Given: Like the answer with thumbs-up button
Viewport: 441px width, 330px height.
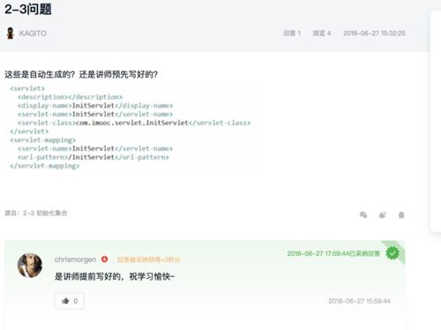Looking at the screenshot, I should pyautogui.click(x=70, y=301).
